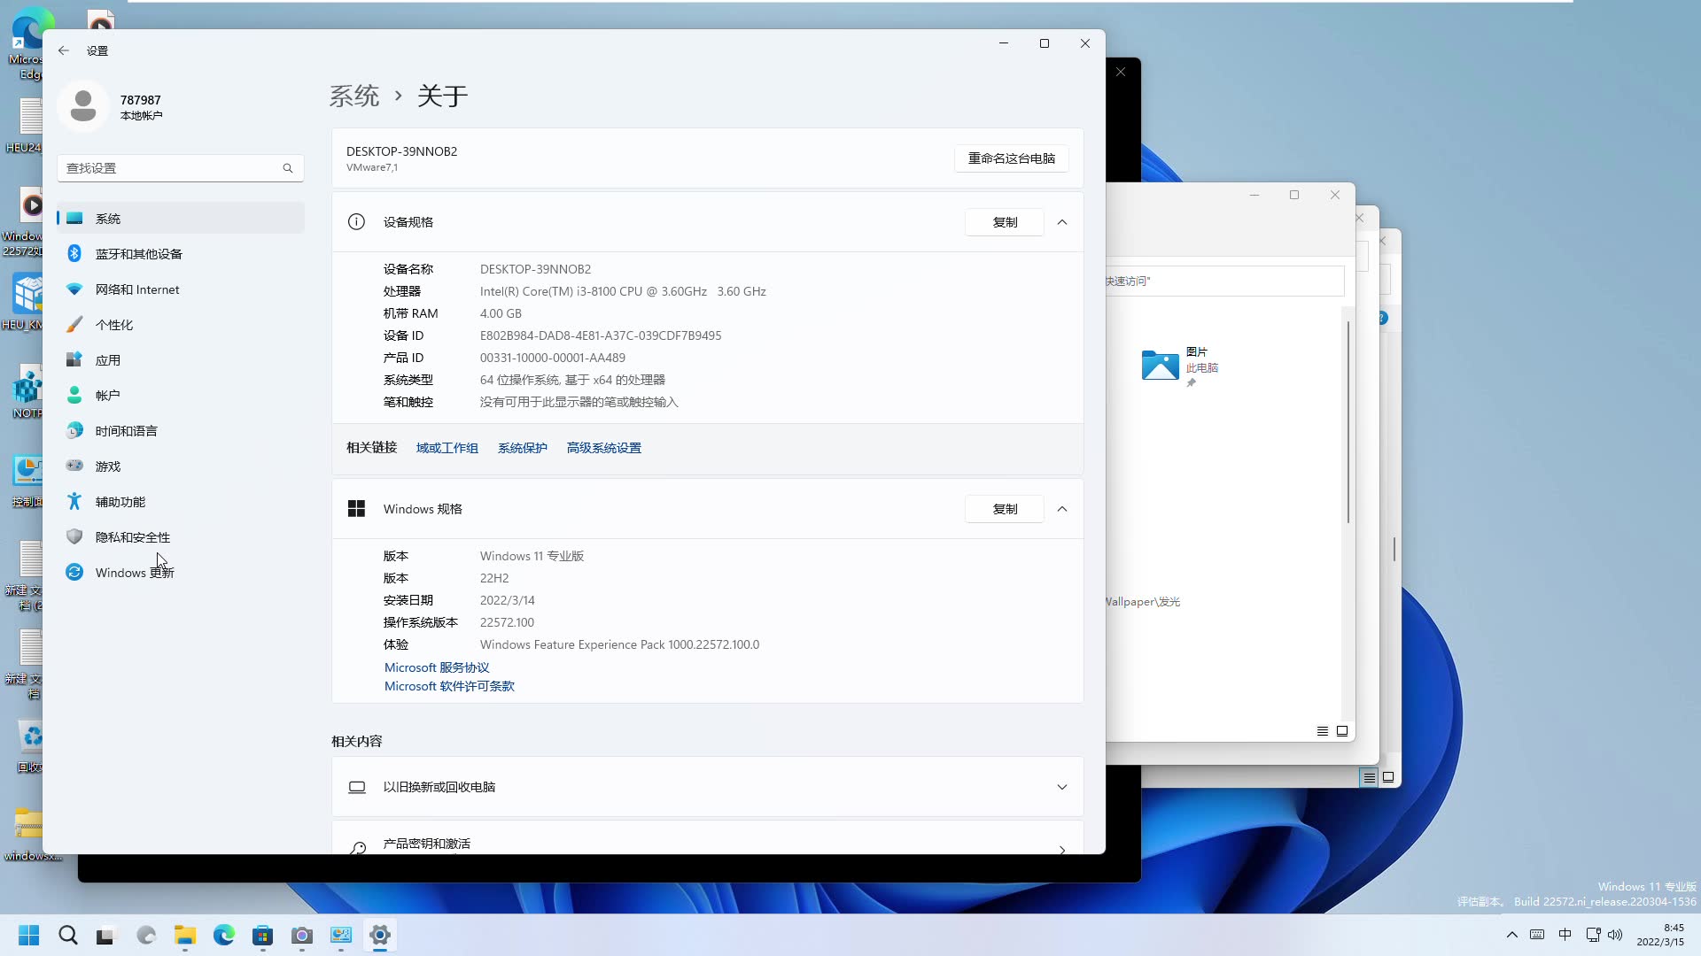Click the Explorer window vertical scrollbar
The width and height of the screenshot is (1701, 956).
[x=1348, y=422]
